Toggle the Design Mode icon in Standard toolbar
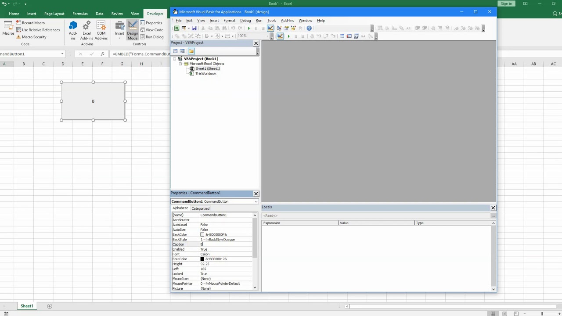The height and width of the screenshot is (316, 562). (270, 28)
